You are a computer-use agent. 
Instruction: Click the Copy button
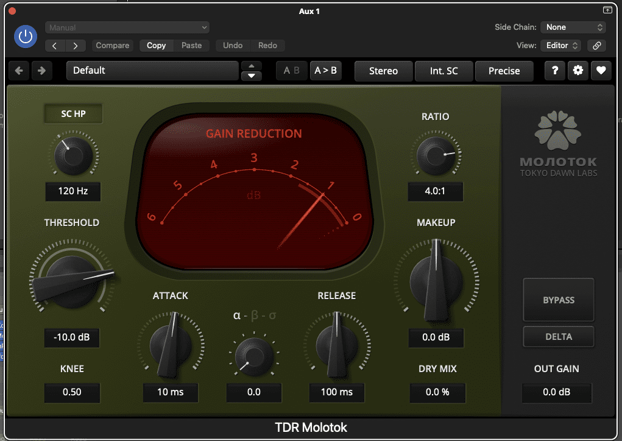[157, 46]
